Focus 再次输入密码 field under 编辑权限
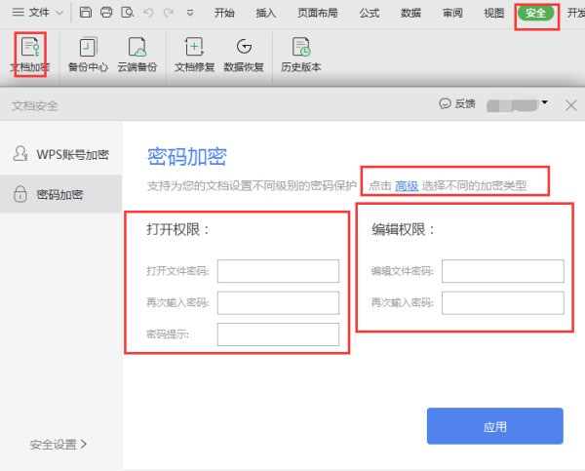 (502, 302)
